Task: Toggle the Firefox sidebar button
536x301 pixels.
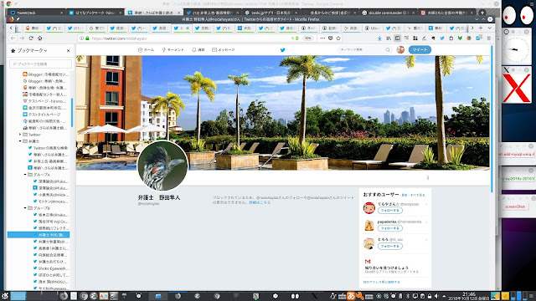Action: click(x=397, y=38)
